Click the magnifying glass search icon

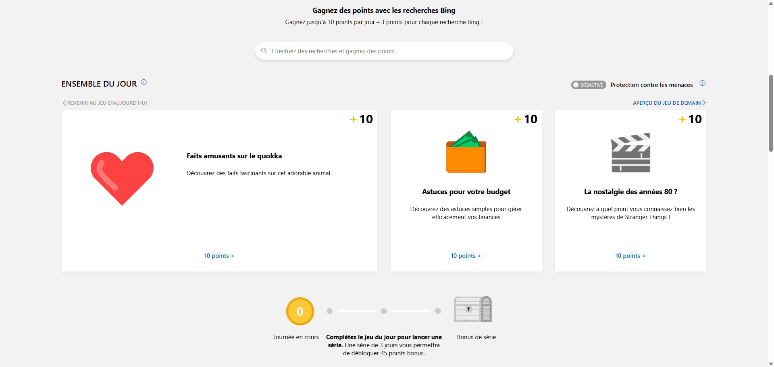tap(264, 51)
